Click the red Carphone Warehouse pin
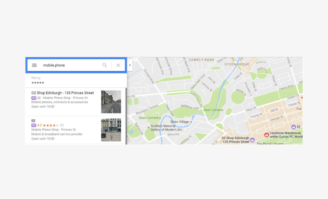The width and height of the screenshot is (328, 199). pyautogui.click(x=266, y=135)
